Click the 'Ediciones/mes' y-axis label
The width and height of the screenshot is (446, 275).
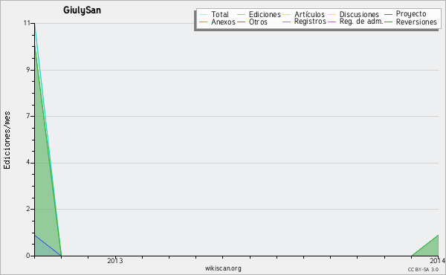point(7,140)
